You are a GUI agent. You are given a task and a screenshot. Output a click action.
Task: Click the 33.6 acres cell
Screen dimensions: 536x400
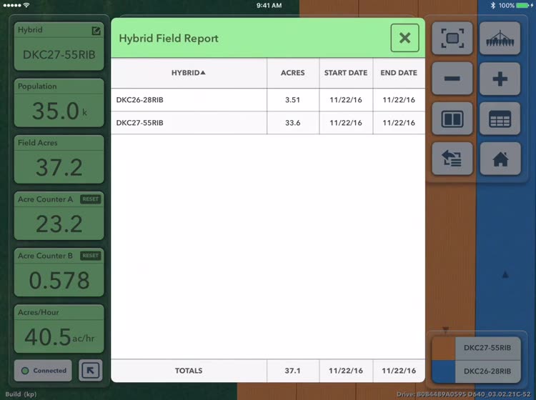pyautogui.click(x=292, y=123)
